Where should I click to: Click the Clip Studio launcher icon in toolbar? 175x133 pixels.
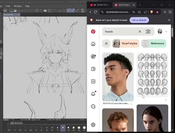[x=5, y=11]
